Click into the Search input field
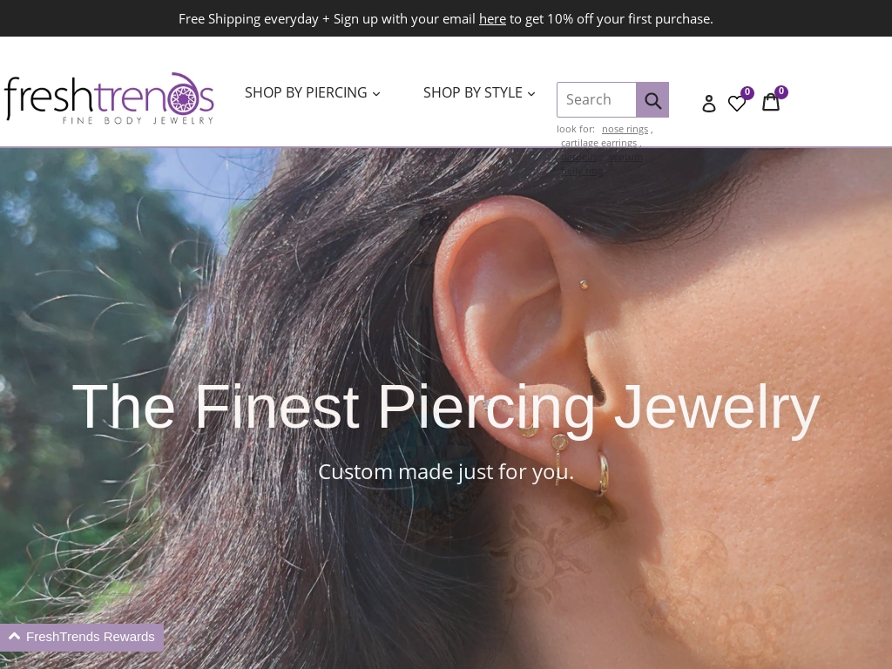This screenshot has height=669, width=892. click(x=596, y=100)
